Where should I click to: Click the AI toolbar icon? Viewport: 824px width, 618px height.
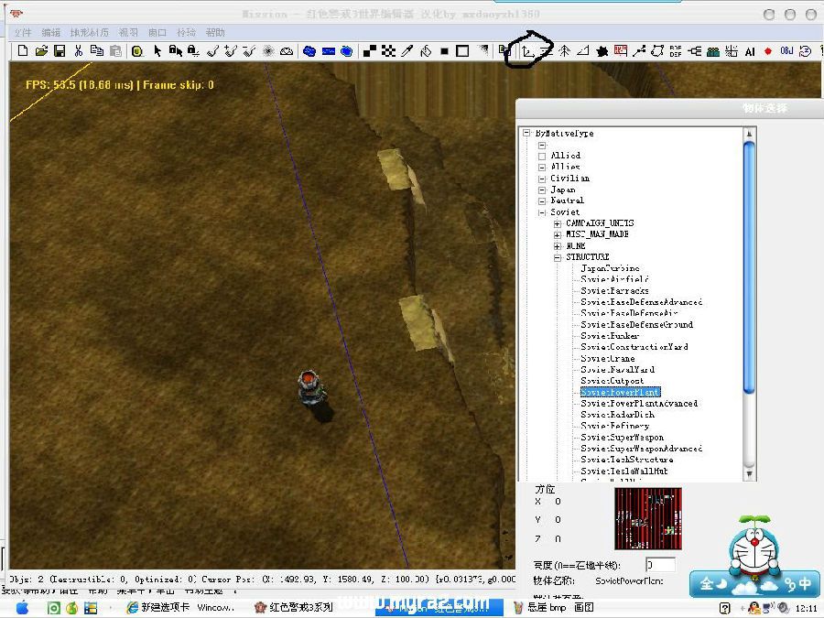coord(750,51)
